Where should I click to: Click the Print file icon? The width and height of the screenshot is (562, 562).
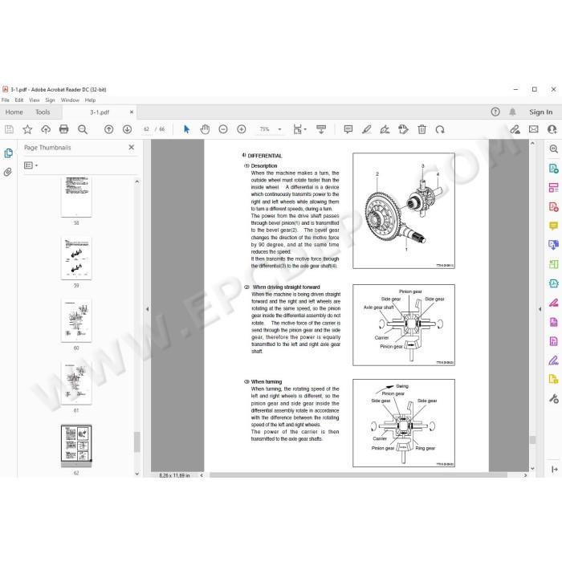point(63,129)
